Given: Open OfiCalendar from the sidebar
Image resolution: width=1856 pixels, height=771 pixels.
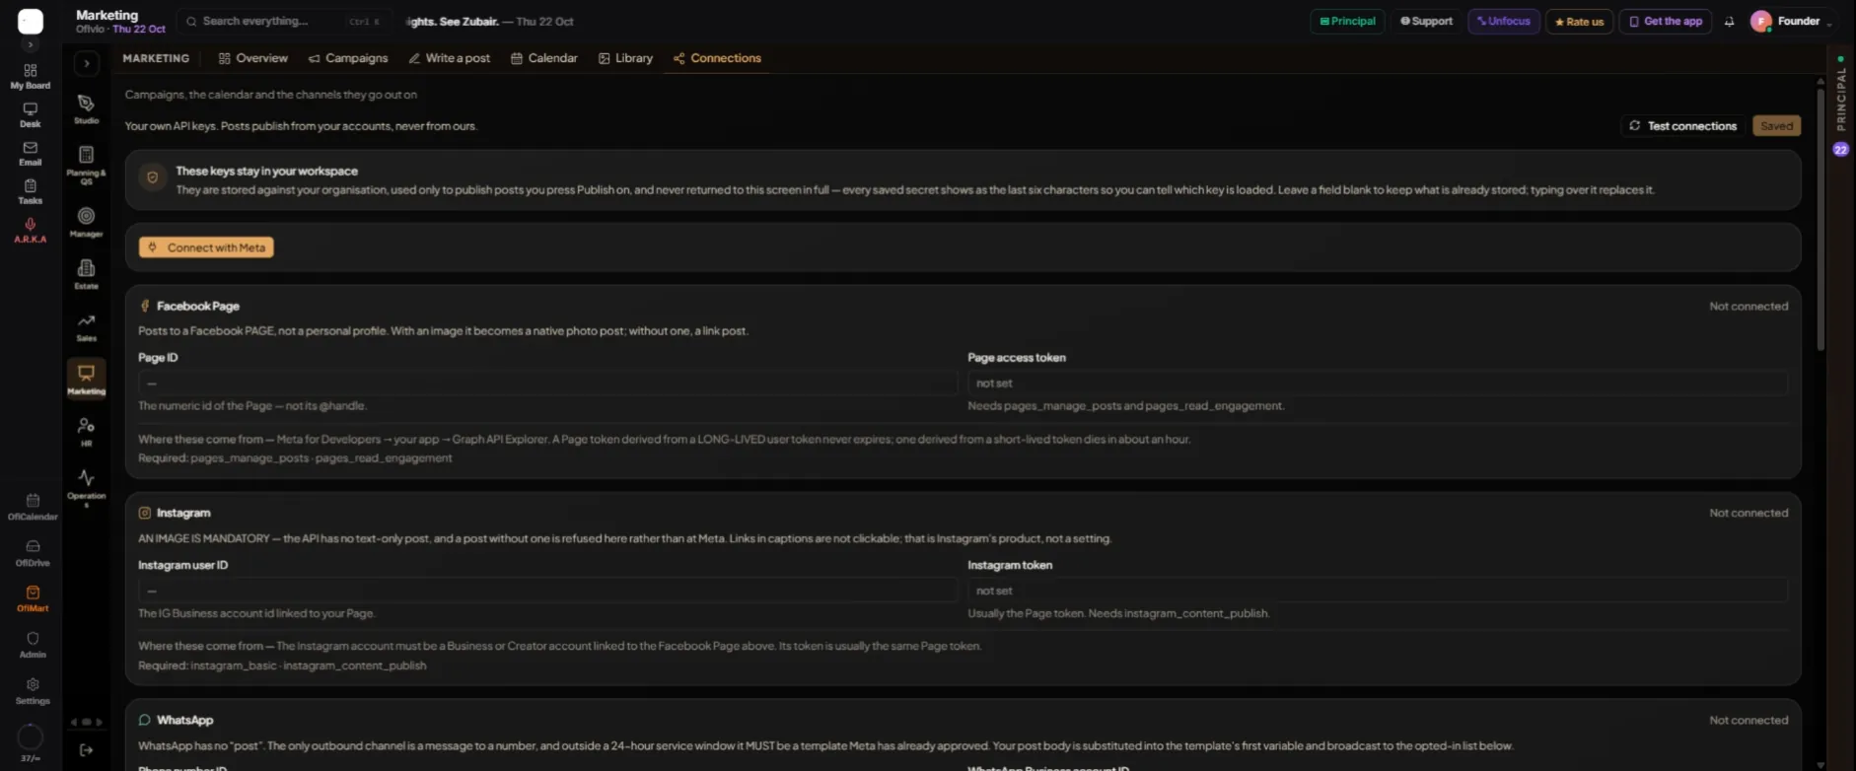Looking at the screenshot, I should [x=33, y=507].
